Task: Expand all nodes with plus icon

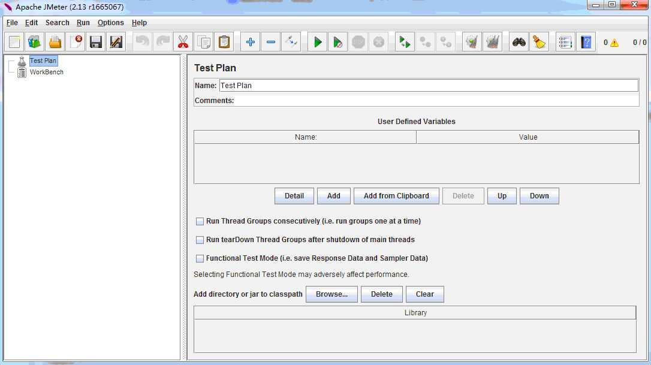Action: click(251, 42)
